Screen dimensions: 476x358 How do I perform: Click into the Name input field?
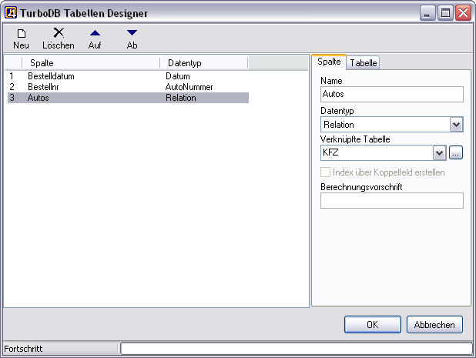pyautogui.click(x=391, y=94)
